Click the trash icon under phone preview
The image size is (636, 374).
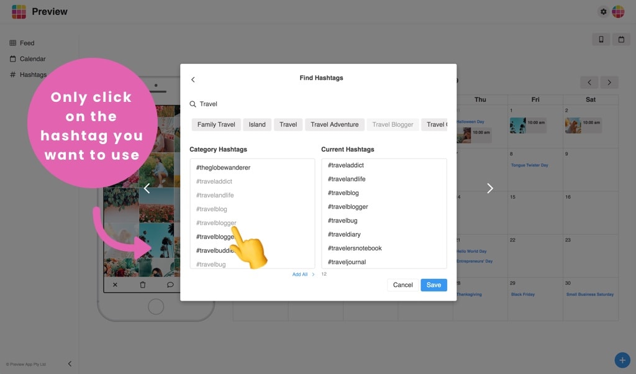143,285
